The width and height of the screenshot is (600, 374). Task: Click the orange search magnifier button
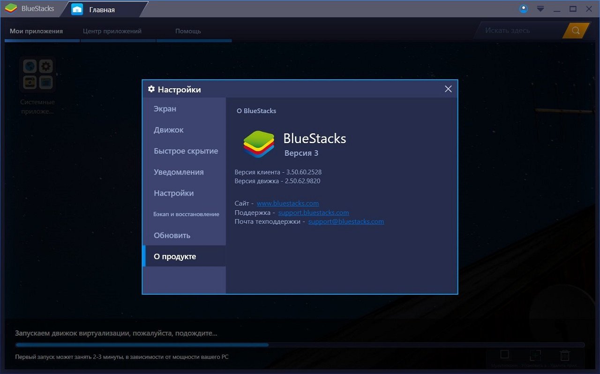[576, 31]
